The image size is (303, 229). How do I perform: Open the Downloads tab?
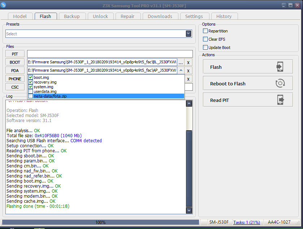pos(160,16)
